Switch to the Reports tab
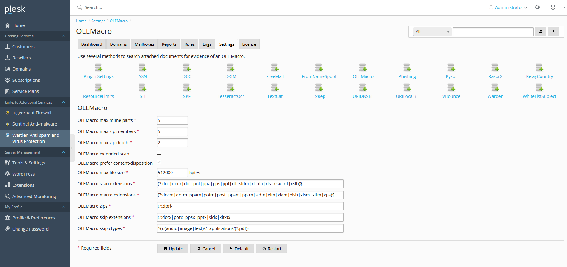The width and height of the screenshot is (567, 267). tap(169, 44)
